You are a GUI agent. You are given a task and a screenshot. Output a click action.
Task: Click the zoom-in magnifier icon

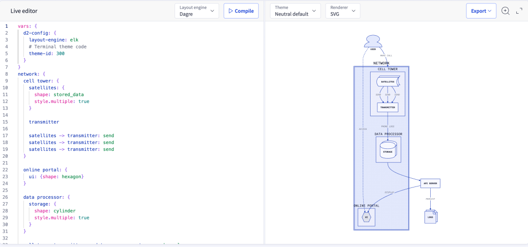click(506, 11)
